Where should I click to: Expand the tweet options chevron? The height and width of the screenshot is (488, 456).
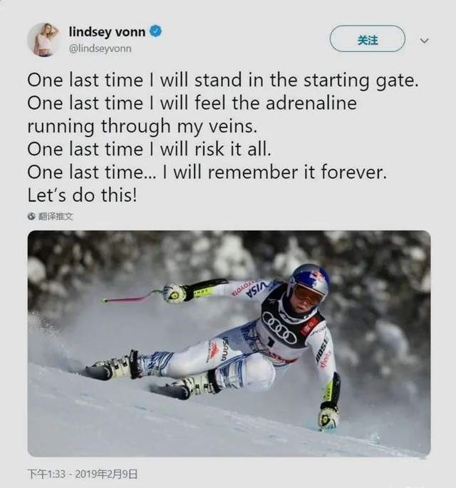(425, 41)
